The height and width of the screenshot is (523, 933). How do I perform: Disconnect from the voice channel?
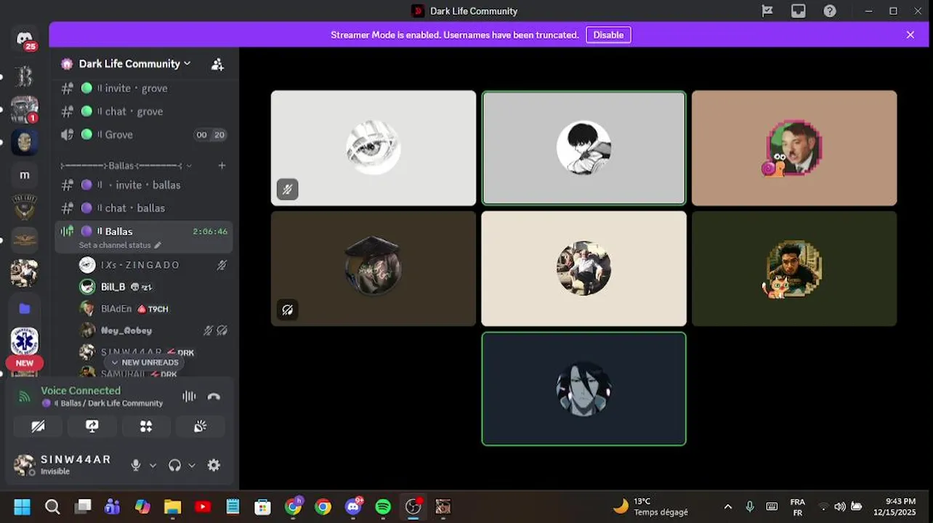[x=214, y=397]
